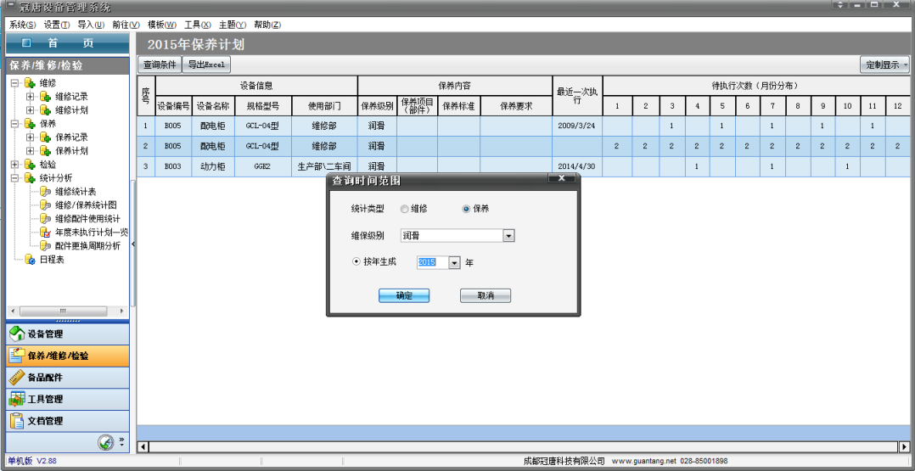Click 确定 to confirm the query
Screen dimensions: 915x471
coord(404,295)
